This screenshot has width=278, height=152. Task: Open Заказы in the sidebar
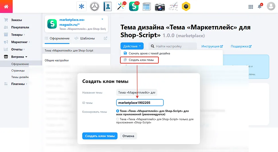[17, 20]
